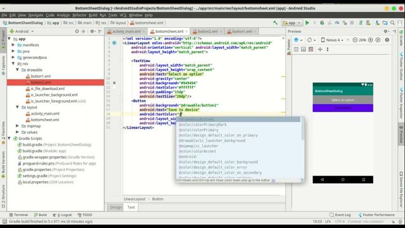The height and width of the screenshot is (228, 405).
Task: Show warnings and errors icon in preview
Action: 387,40
